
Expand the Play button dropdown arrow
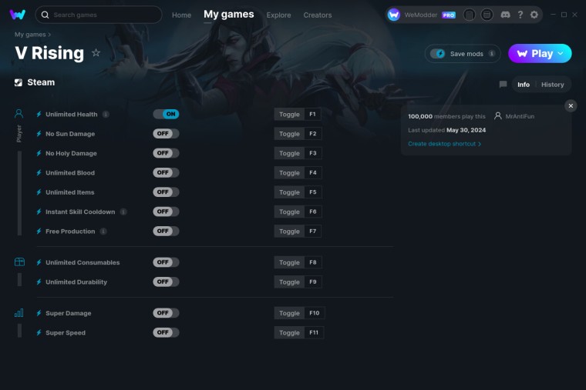561,53
